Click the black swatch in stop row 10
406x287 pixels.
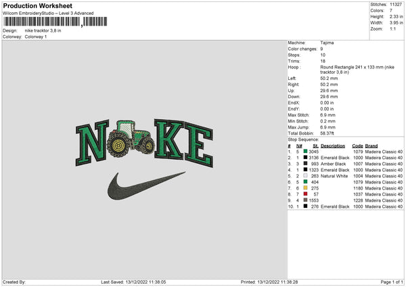(306, 206)
